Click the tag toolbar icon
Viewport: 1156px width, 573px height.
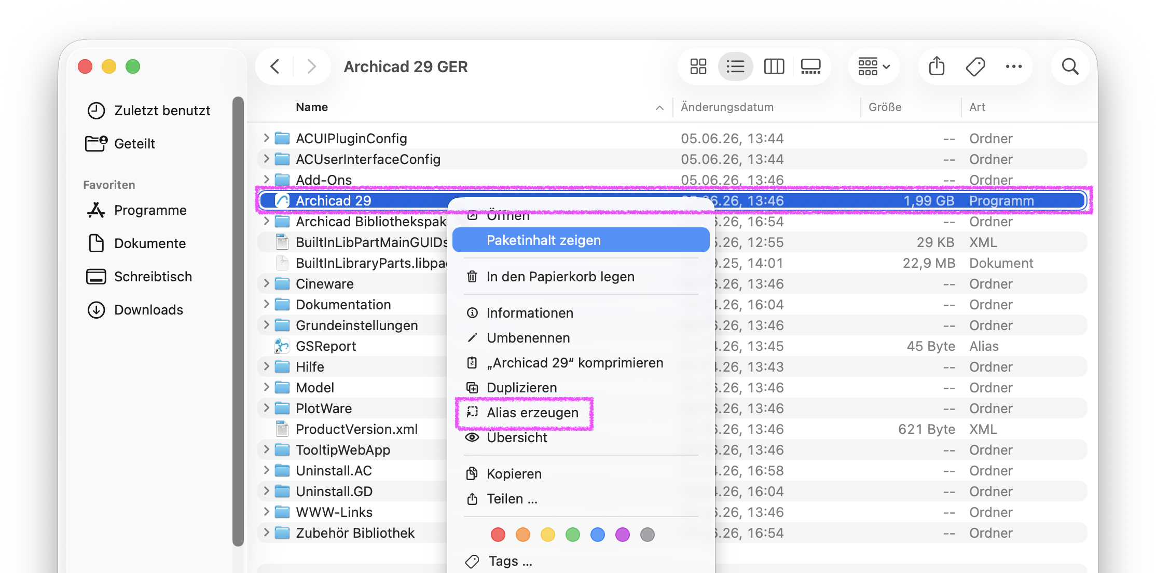pyautogui.click(x=975, y=66)
